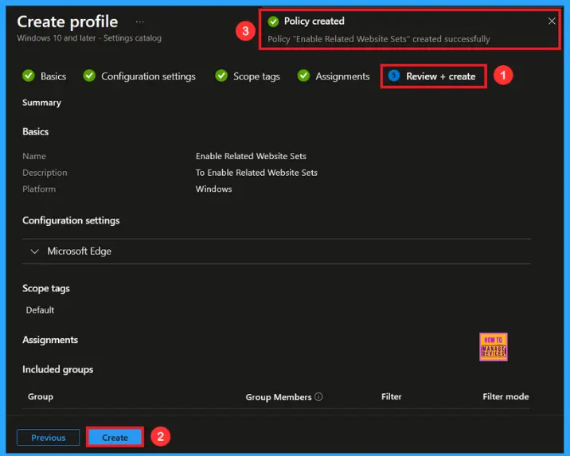Click the Windows 10 and later subtitle
This screenshot has height=456, width=570.
89,37
